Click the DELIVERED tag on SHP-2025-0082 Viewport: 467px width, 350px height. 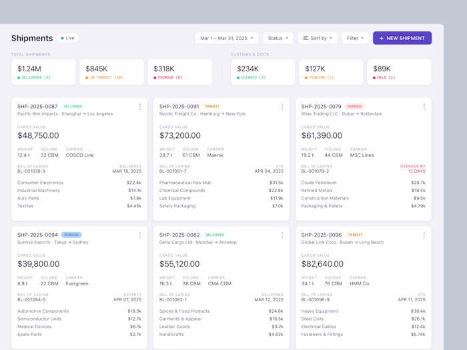(x=215, y=235)
